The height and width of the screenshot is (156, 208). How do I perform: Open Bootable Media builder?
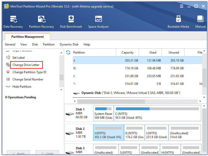[178, 22]
